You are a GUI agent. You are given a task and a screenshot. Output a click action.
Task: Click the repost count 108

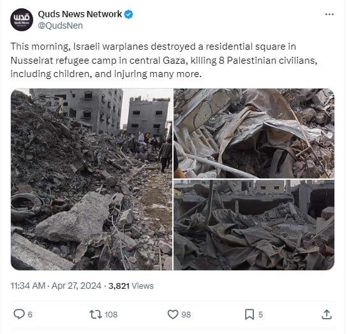pos(111,315)
